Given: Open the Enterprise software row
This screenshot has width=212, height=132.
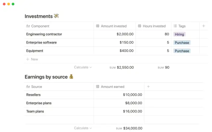Looking at the screenshot, I should [41, 43].
